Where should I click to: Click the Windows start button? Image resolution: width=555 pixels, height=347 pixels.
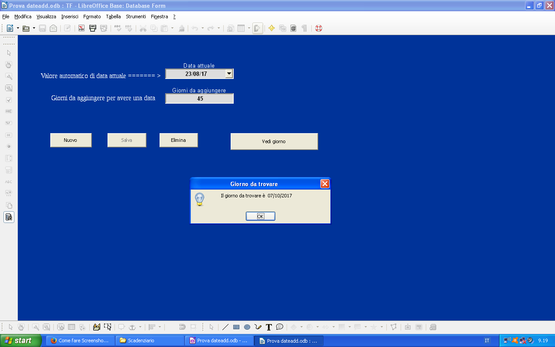(x=21, y=340)
